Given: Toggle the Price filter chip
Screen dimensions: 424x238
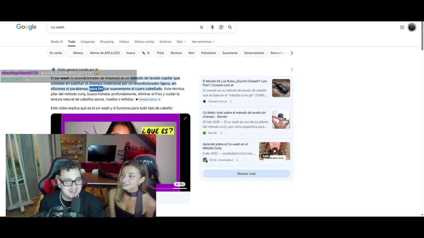Looking at the screenshot, I should click(160, 53).
